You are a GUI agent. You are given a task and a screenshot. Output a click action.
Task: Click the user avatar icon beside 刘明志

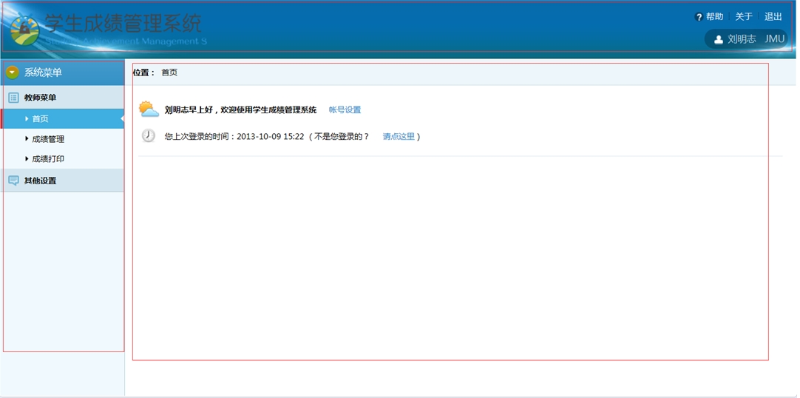click(x=718, y=39)
